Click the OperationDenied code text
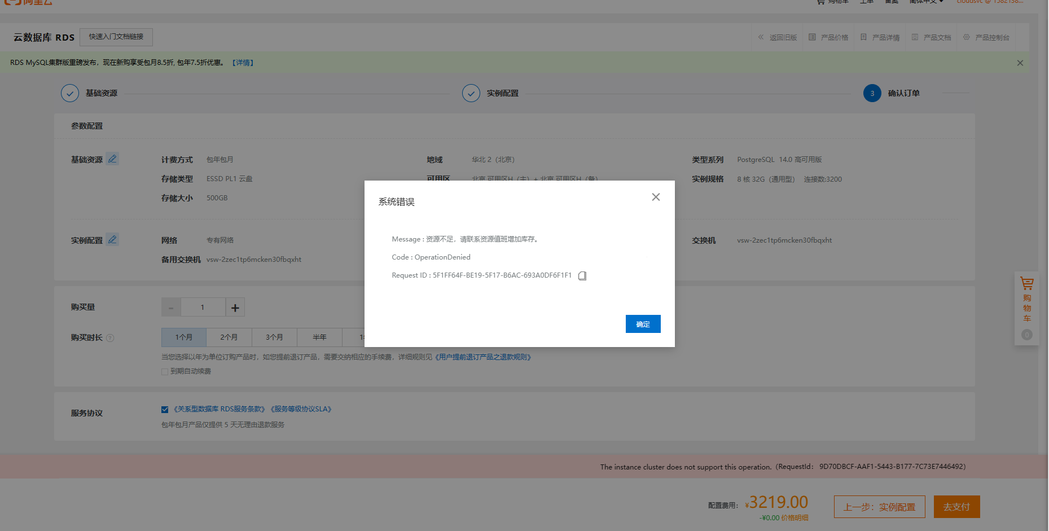 point(442,257)
